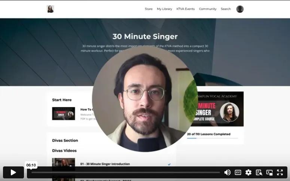Open the transcript search icon
The width and height of the screenshot is (290, 181).
point(259,172)
